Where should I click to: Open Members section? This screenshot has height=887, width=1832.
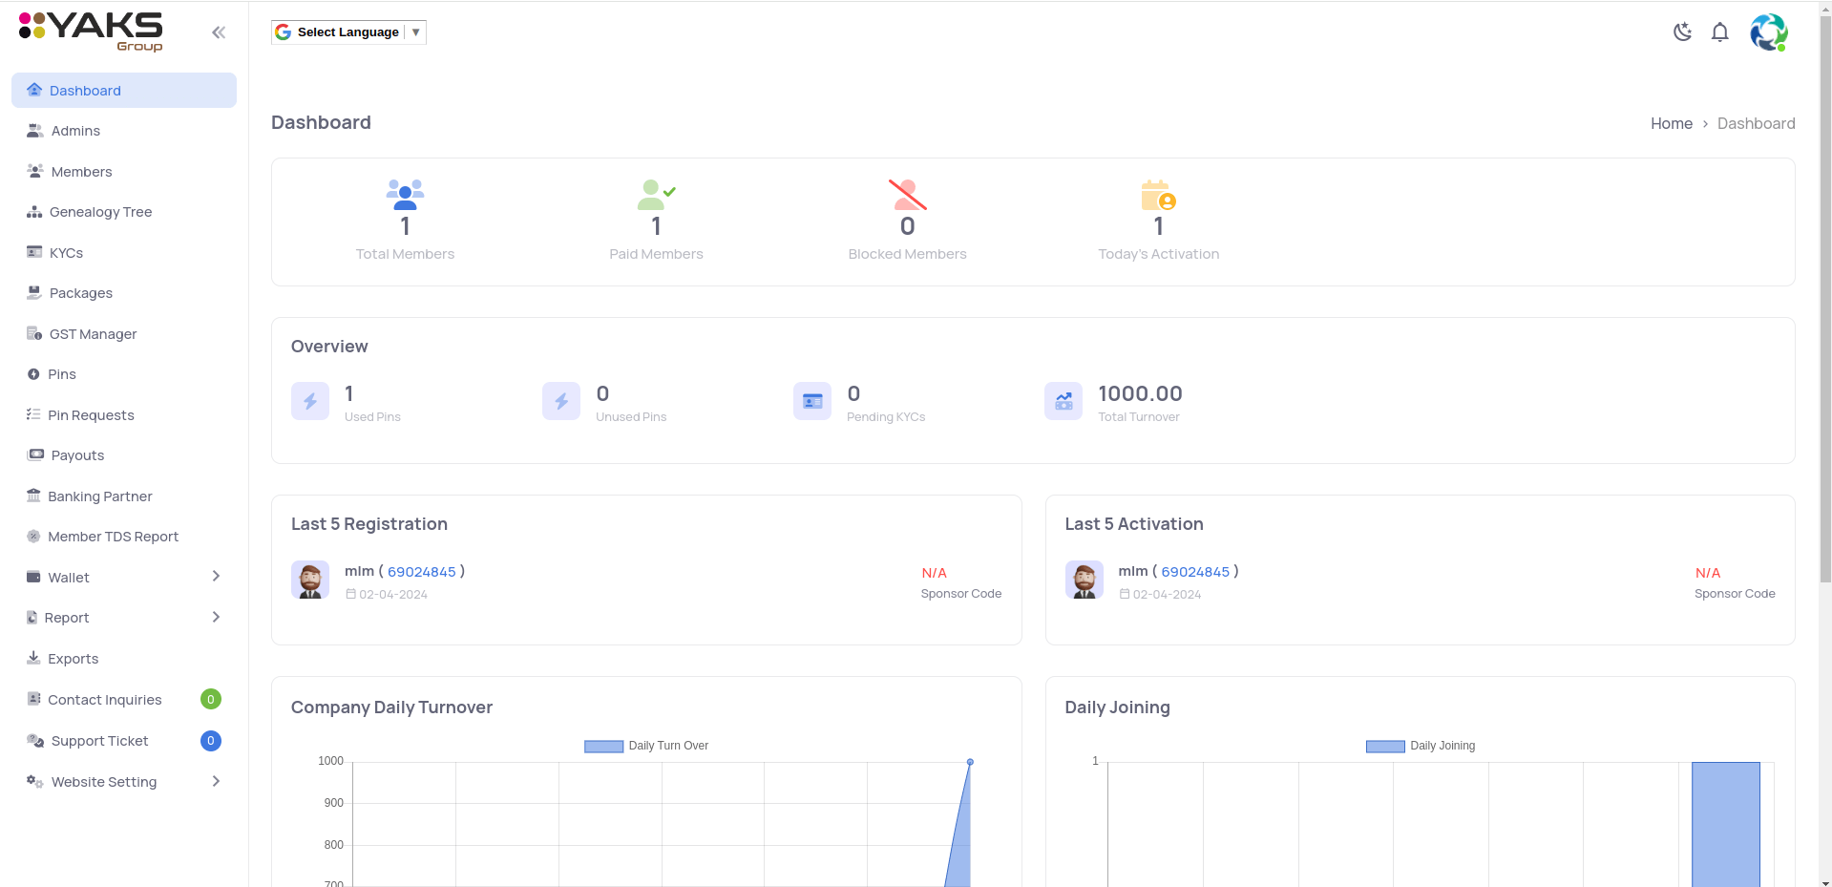[124, 172]
